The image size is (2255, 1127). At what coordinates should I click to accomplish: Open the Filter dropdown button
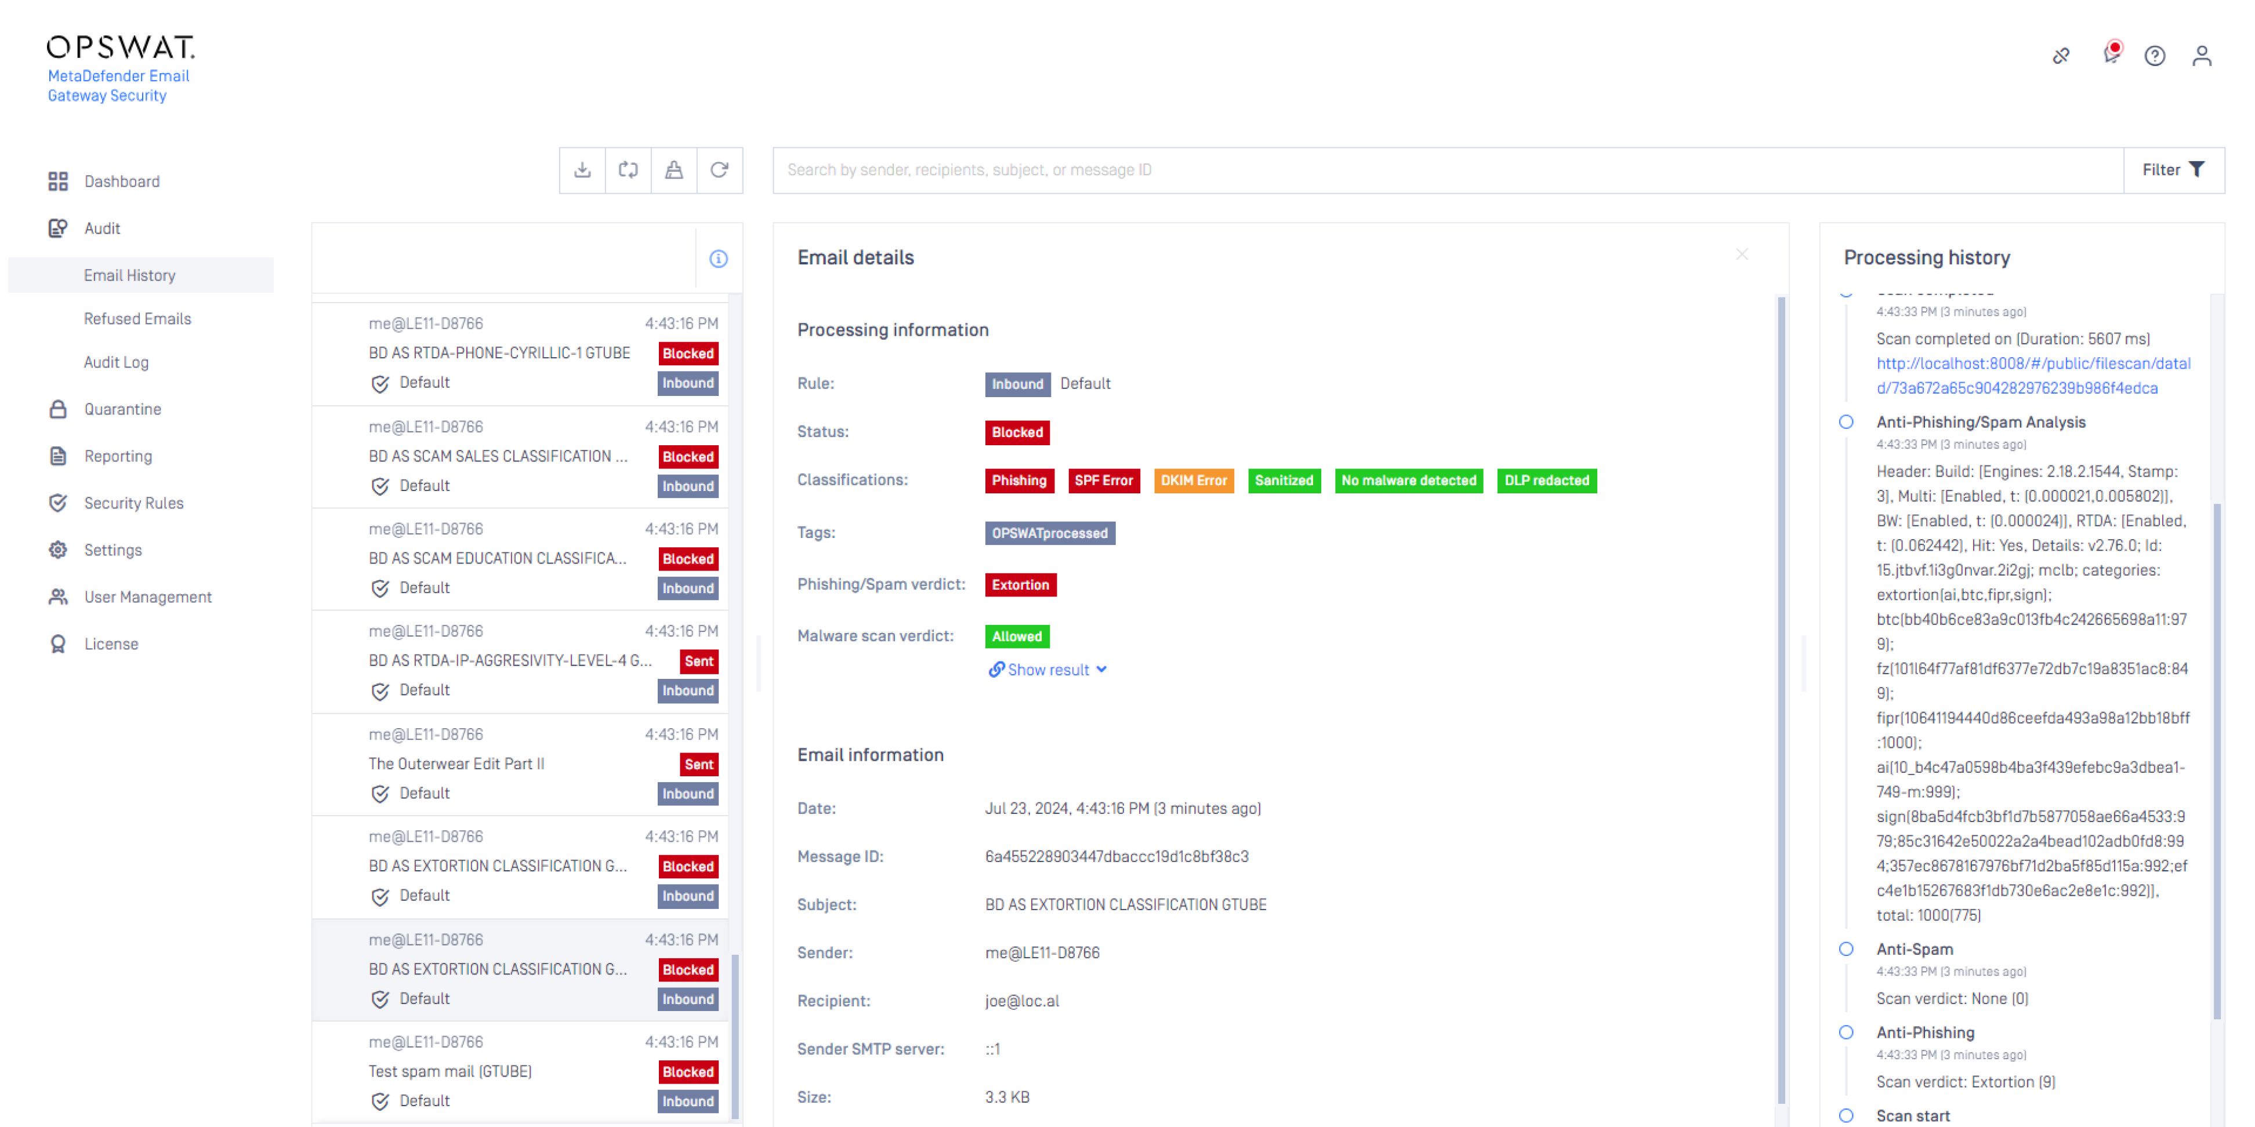pos(2172,170)
